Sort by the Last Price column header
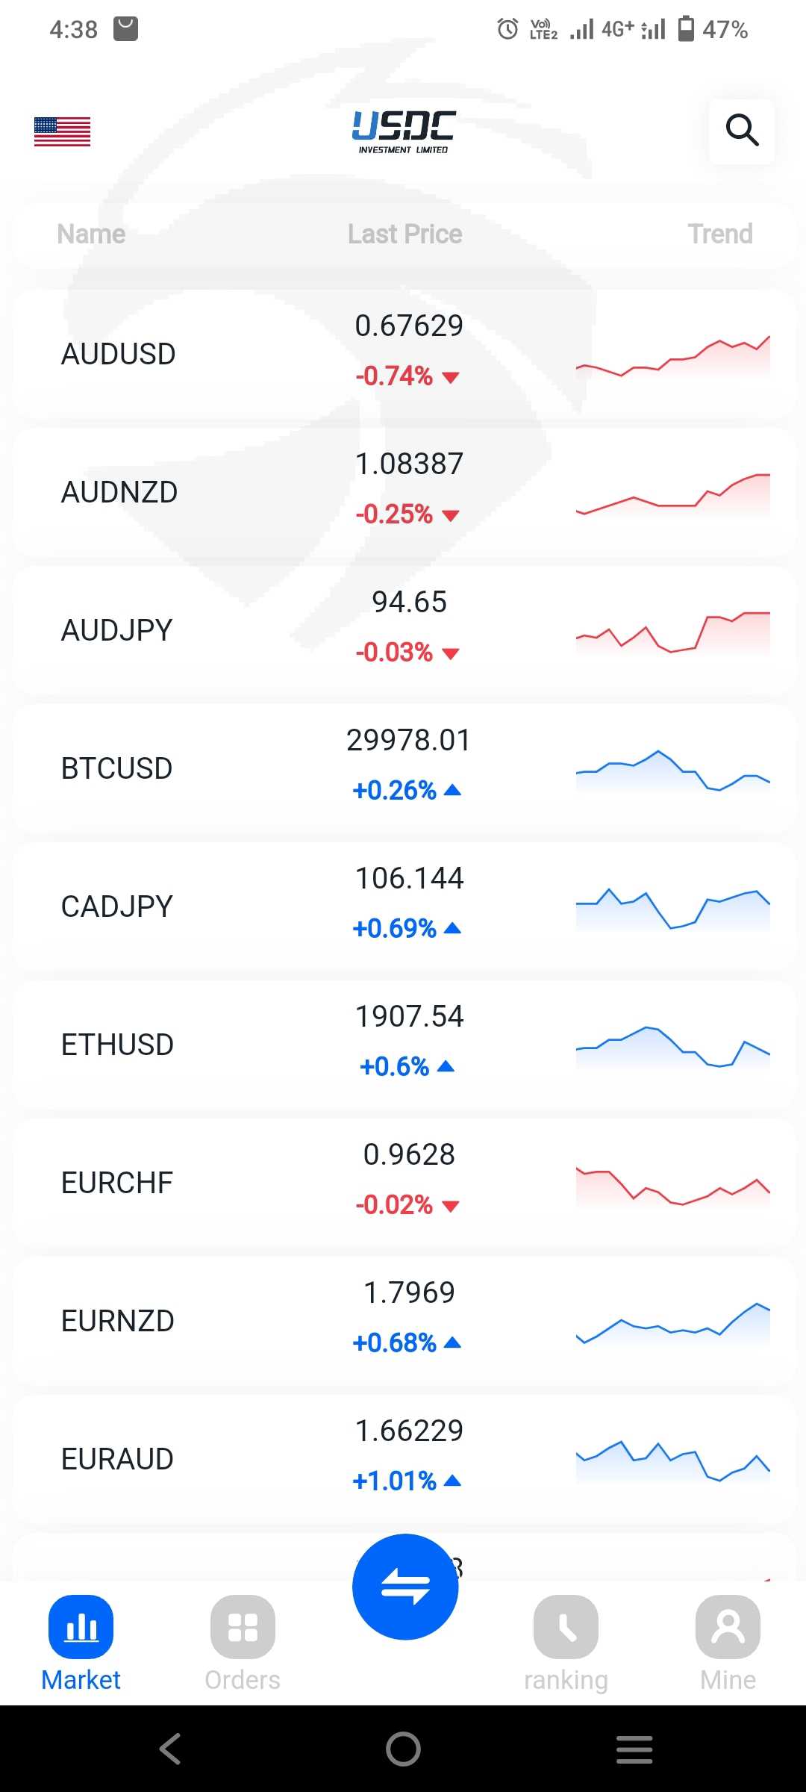This screenshot has width=806, height=1792. pos(404,234)
